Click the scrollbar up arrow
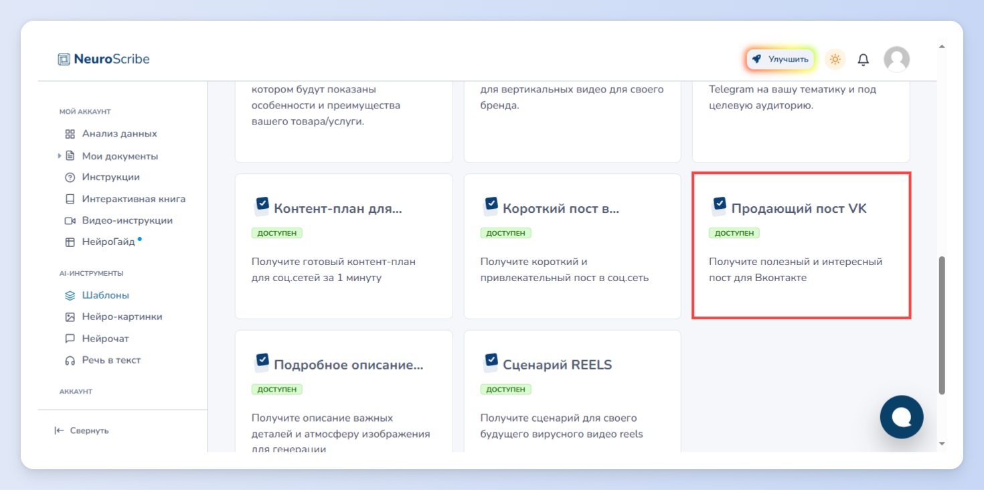This screenshot has height=490, width=984. pyautogui.click(x=942, y=47)
